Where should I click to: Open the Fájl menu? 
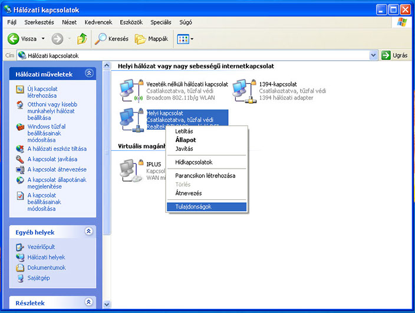coord(12,22)
